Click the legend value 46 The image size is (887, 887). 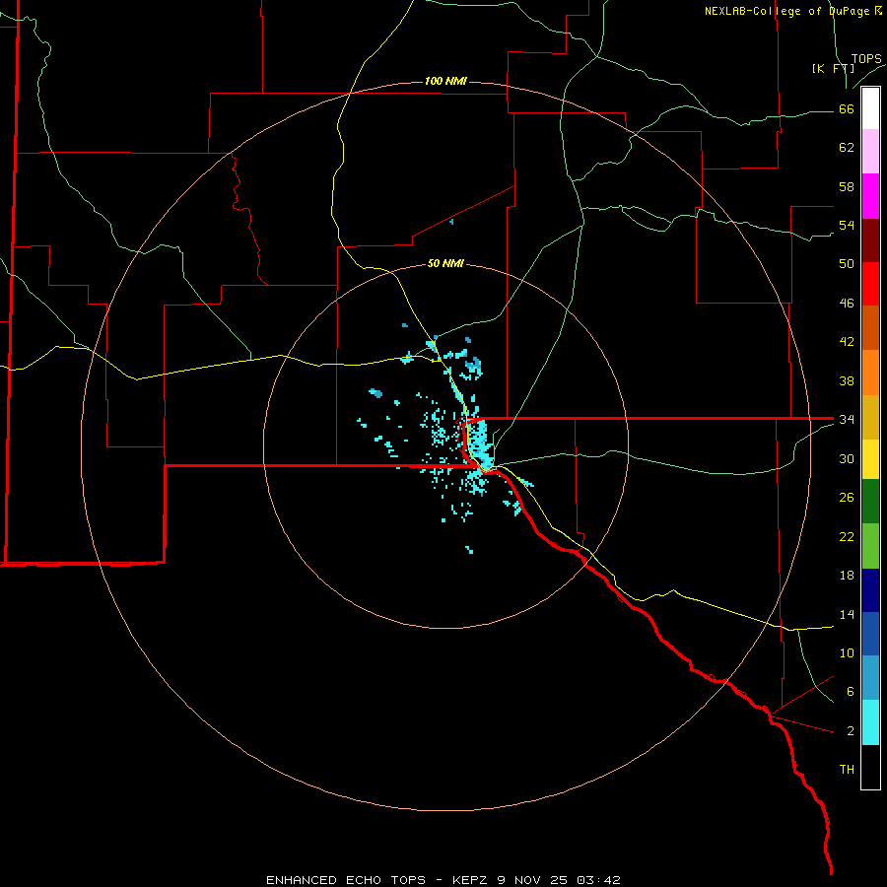(x=847, y=304)
